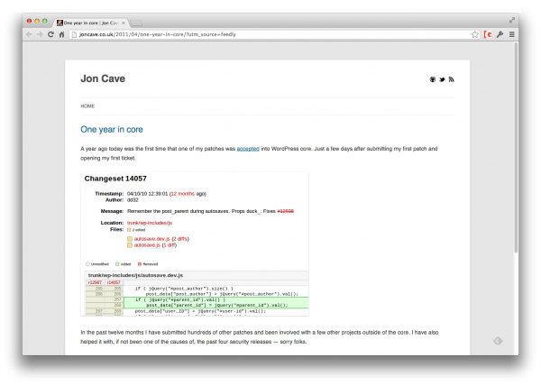This screenshot has width=541, height=386.
Task: Click the green Added legend swatch
Action: click(117, 264)
